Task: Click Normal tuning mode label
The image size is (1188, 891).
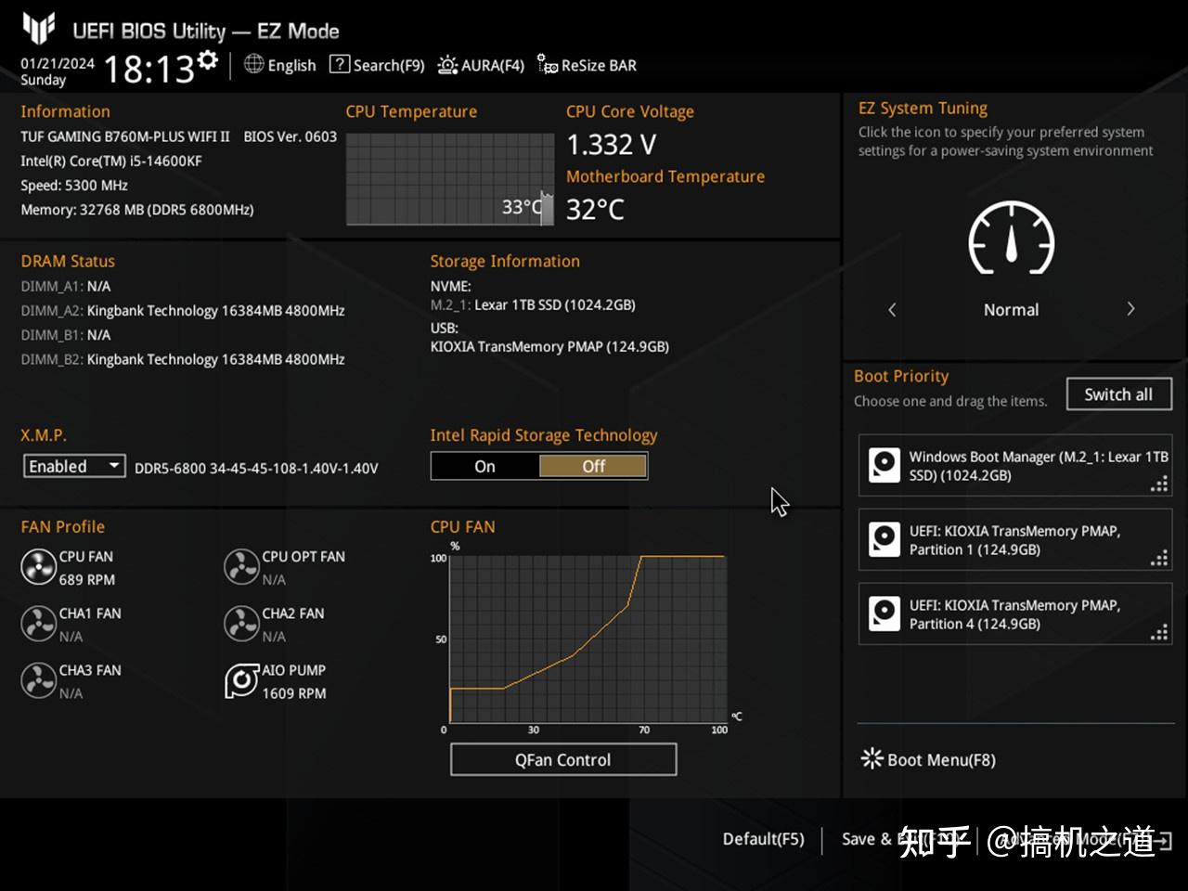Action: click(1011, 310)
